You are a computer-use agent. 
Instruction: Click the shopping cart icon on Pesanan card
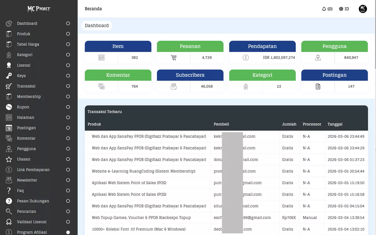[173, 57]
